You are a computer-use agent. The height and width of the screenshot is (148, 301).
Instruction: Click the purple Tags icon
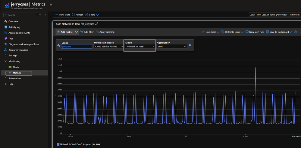point(6,39)
